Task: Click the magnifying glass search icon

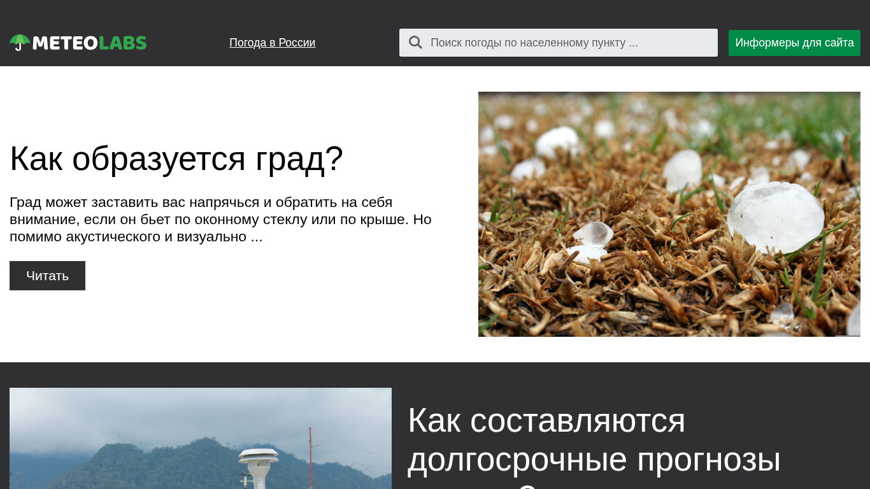Action: tap(415, 43)
